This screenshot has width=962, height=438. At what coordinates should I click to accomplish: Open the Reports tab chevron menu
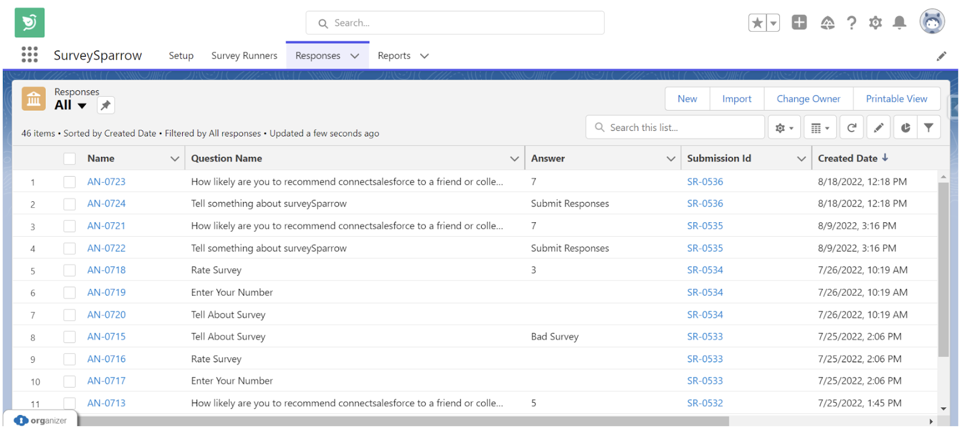pos(424,56)
